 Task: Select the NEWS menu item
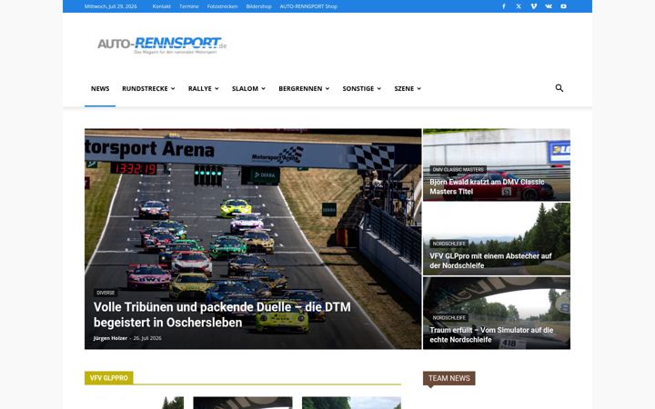coord(100,88)
